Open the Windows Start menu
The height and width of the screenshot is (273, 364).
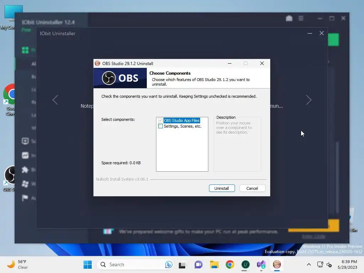tap(87, 264)
